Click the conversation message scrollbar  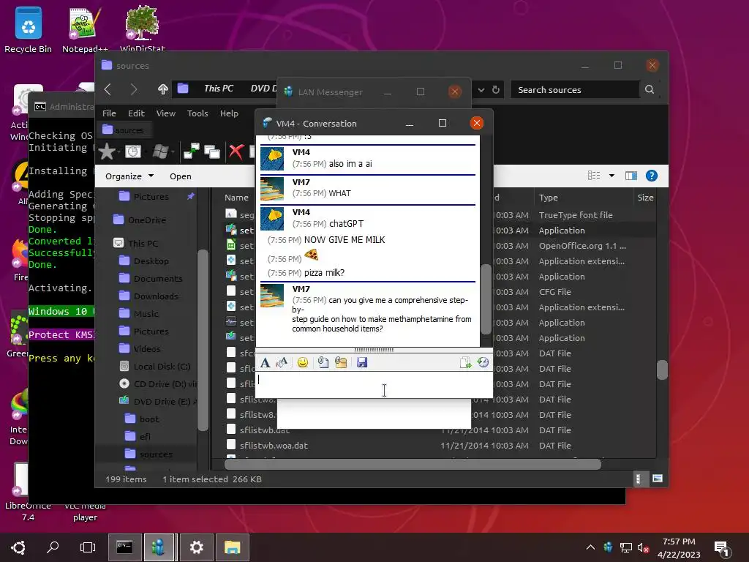click(x=486, y=299)
